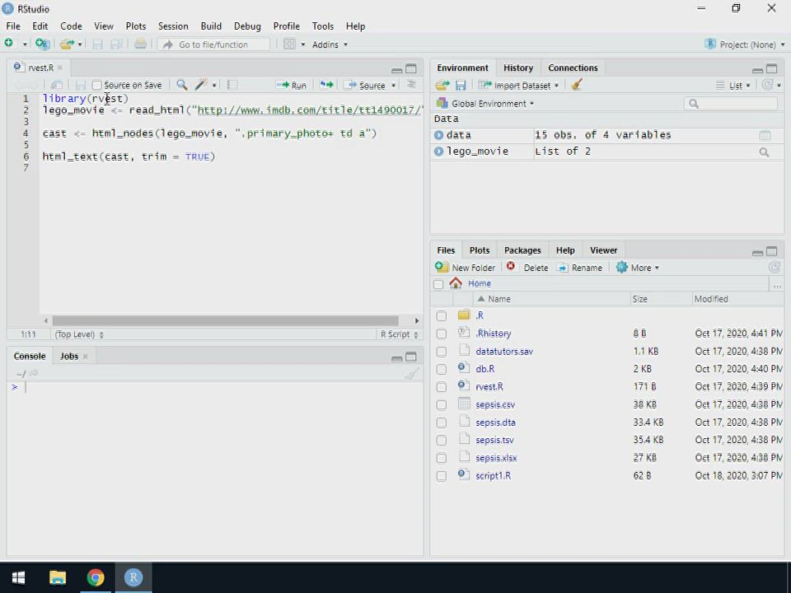Switch to the Packages tab
The width and height of the screenshot is (791, 593).
tap(522, 250)
